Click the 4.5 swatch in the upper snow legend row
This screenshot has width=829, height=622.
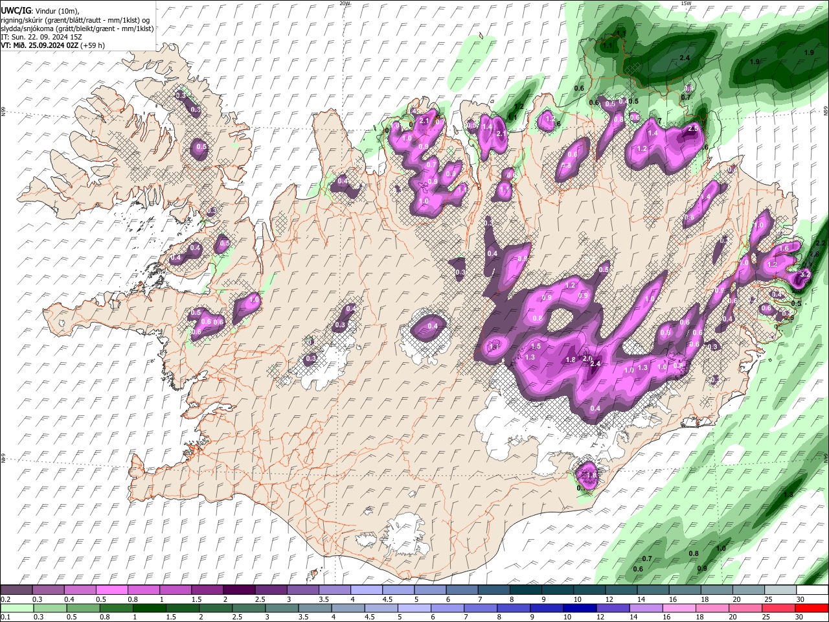click(398, 590)
